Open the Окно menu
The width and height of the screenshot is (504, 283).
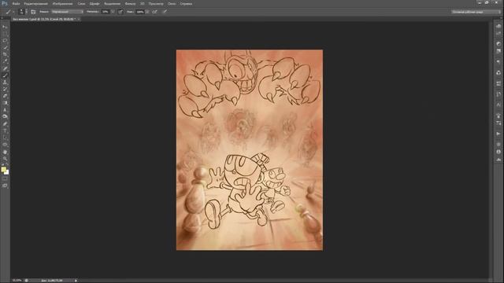point(172,4)
